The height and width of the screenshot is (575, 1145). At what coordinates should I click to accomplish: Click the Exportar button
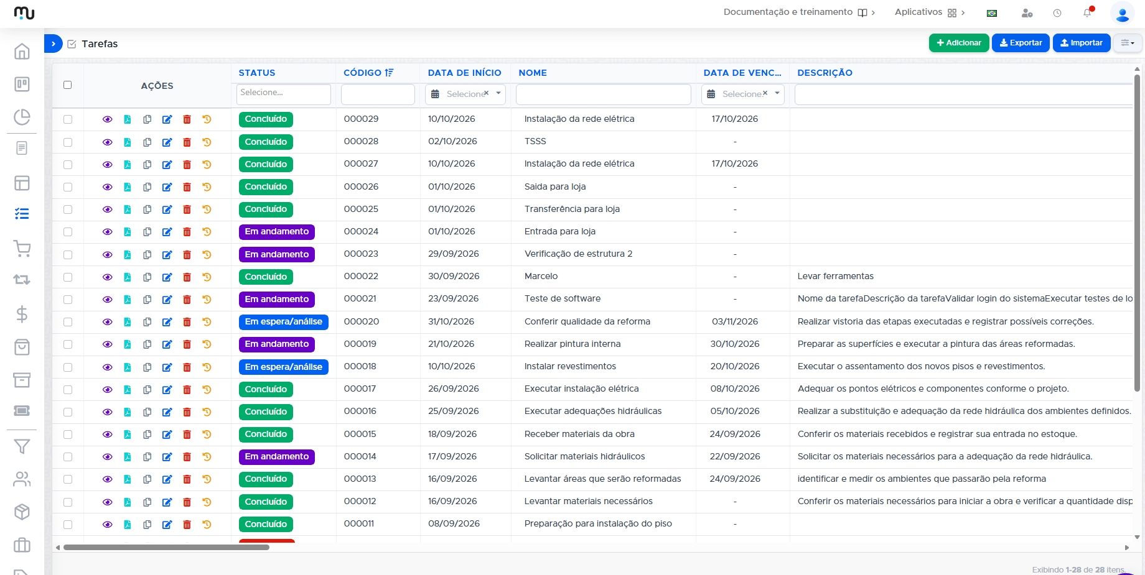tap(1021, 43)
